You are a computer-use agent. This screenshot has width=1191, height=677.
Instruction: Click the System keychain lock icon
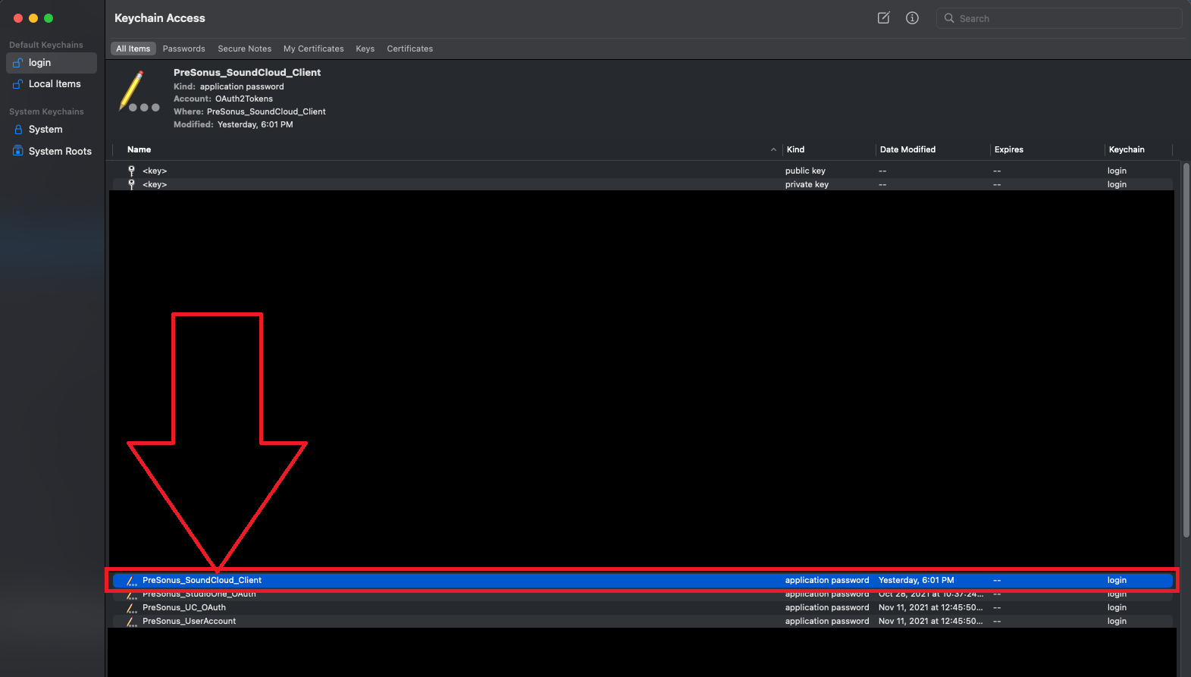18,130
